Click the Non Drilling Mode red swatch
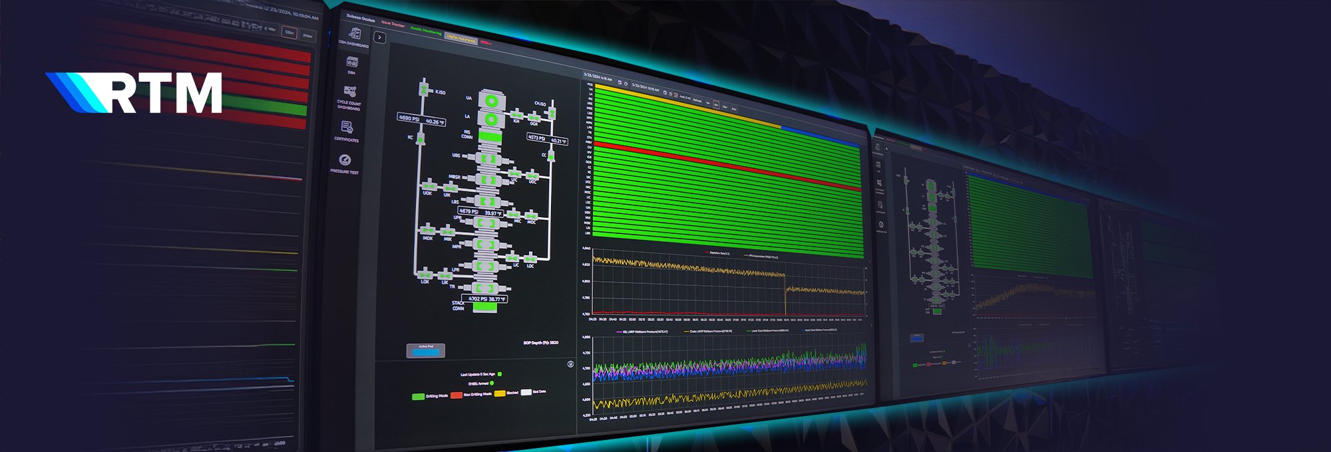 pos(457,395)
